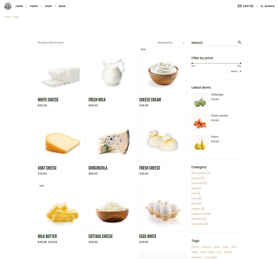
Task: Focus the sidebar Search input field
Action: click(214, 43)
